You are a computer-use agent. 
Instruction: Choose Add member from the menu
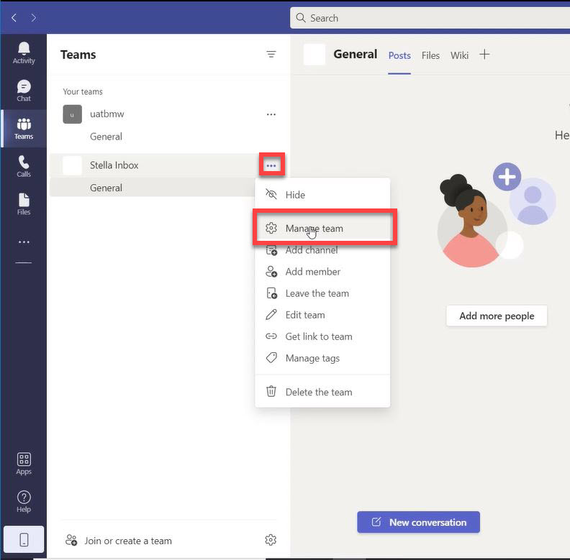coord(322,272)
